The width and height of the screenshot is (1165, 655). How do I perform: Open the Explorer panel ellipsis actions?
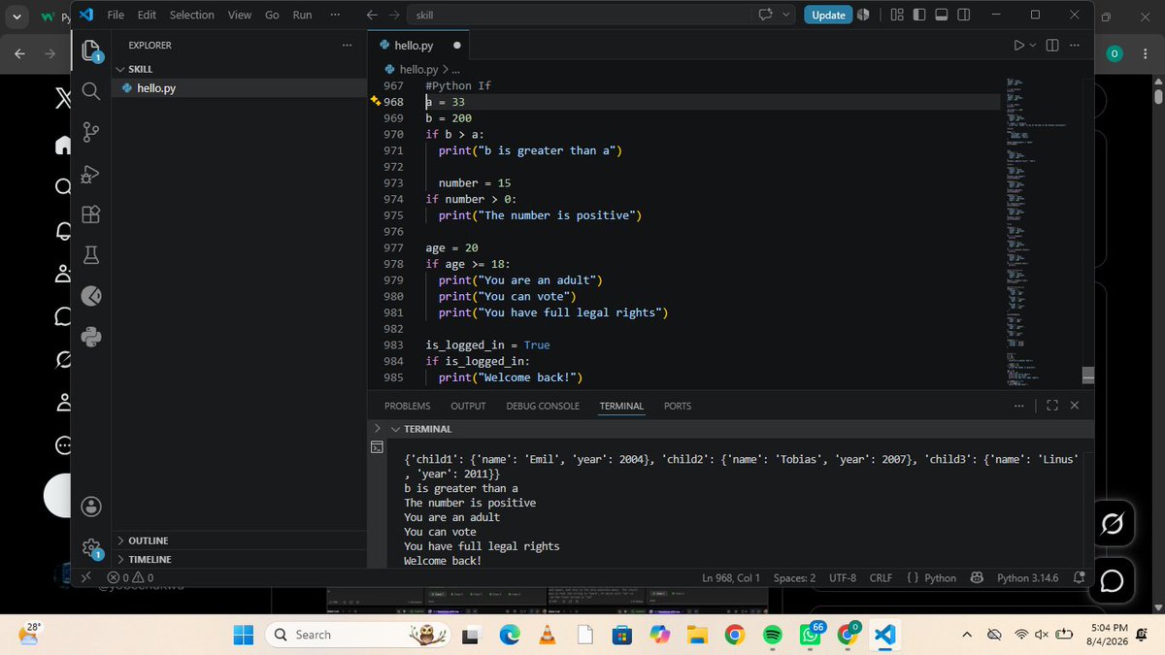pyautogui.click(x=348, y=45)
